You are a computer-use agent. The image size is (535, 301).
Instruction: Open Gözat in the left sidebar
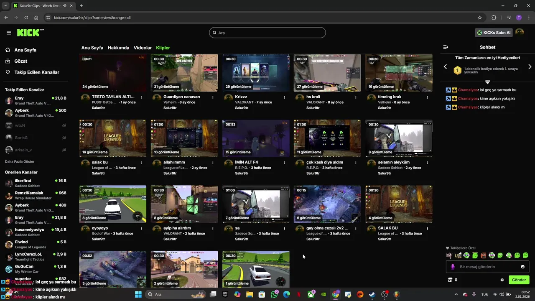(20, 61)
